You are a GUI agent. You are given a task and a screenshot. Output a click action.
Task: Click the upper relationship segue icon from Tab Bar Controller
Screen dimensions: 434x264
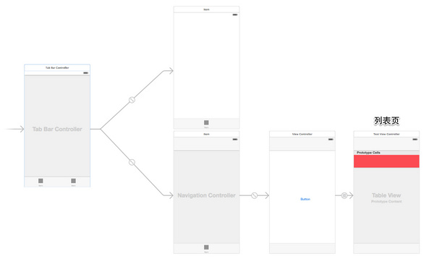point(132,100)
